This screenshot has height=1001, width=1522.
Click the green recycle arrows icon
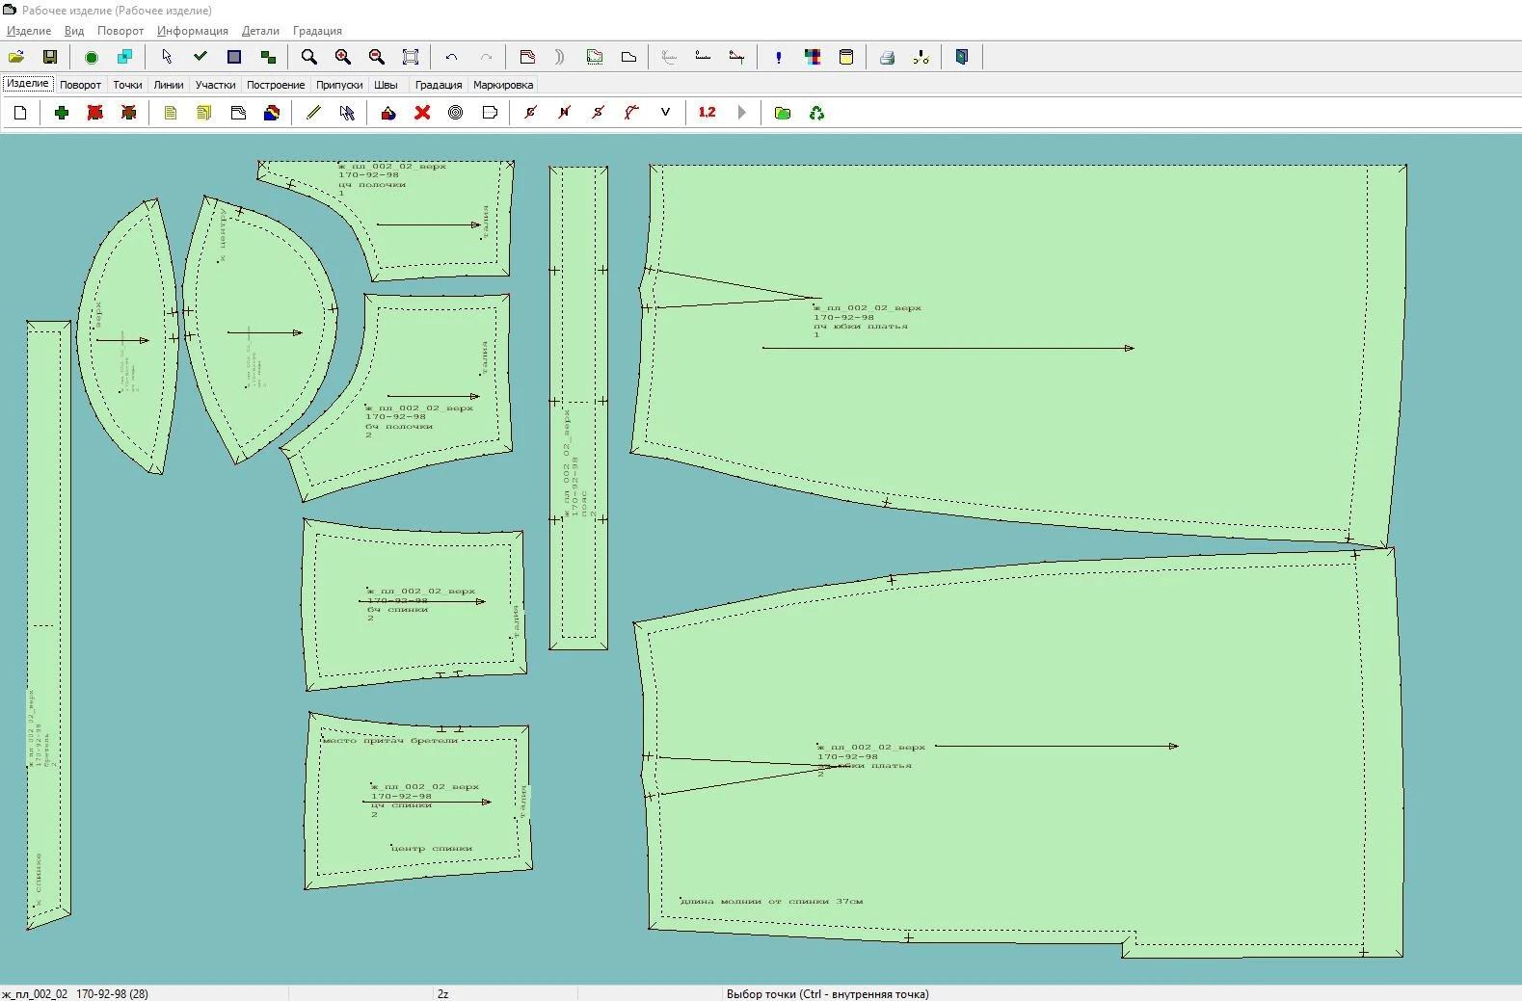(x=816, y=113)
